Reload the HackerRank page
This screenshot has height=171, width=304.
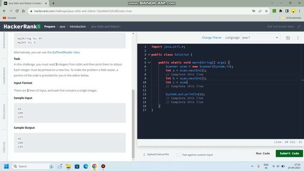(x=17, y=11)
